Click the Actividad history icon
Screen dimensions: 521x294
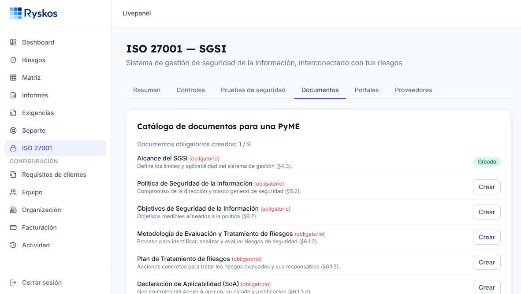tap(13, 245)
